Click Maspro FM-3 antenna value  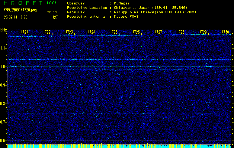(126, 17)
